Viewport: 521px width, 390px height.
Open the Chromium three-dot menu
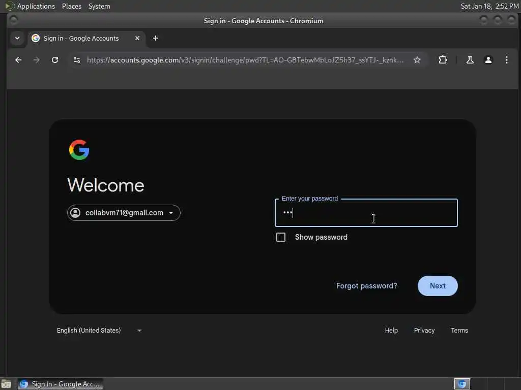point(506,60)
